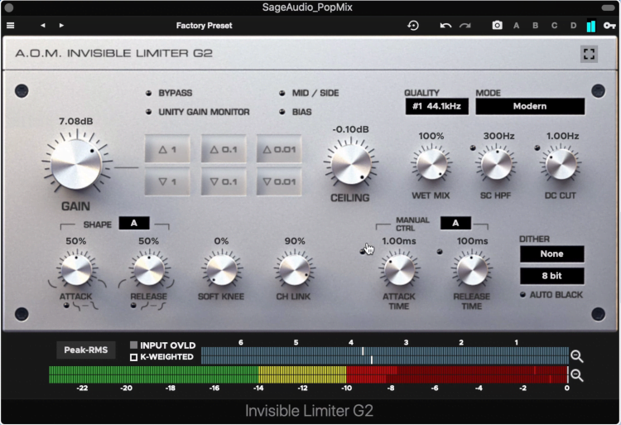Expand plugin to fullscreen view
This screenshot has width=621, height=425.
(589, 54)
